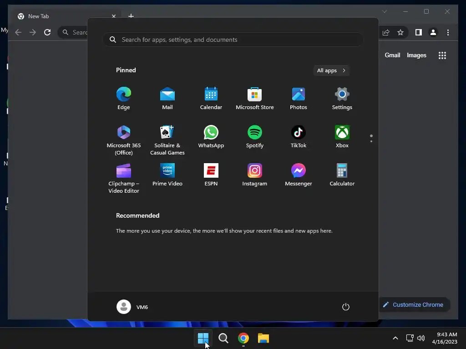Screen dimensions: 466x349
Task: Open Chrome tab search dropdown
Action: click(384, 11)
